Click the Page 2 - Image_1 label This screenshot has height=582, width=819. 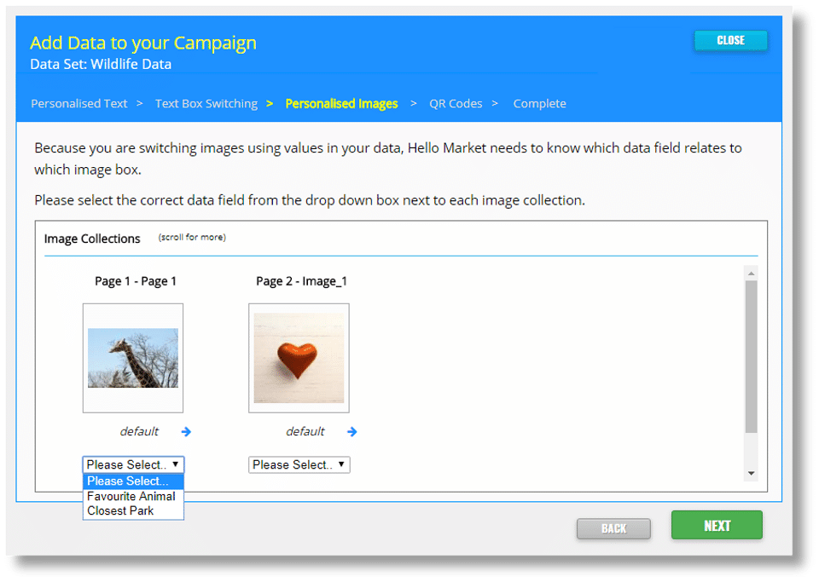(x=301, y=281)
